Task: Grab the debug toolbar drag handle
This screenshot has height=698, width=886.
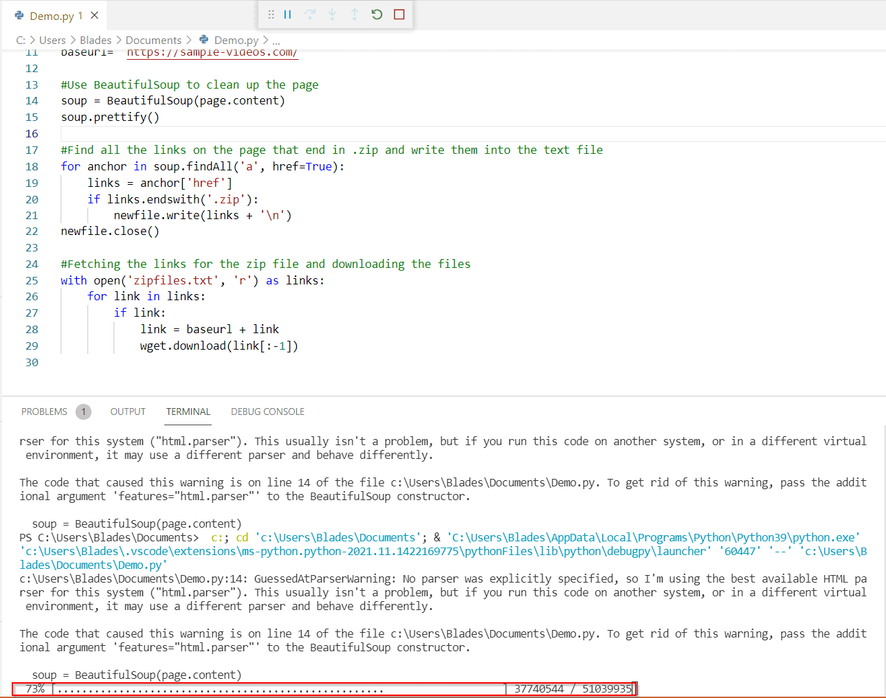Action: pos(271,14)
